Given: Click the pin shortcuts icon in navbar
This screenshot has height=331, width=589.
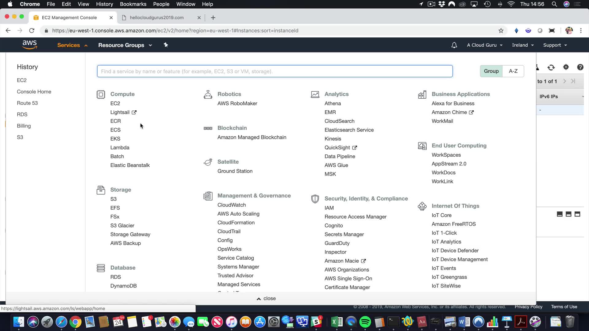Looking at the screenshot, I should click(166, 45).
